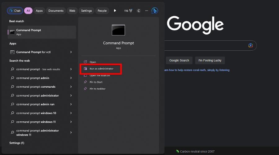This screenshot has height=155, width=279.
Task: Open the Bing Chat filter tab
Action: coord(15,10)
